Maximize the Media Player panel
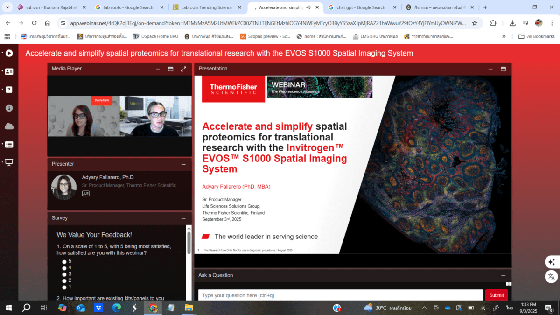This screenshot has width=560, height=315. (x=171, y=69)
